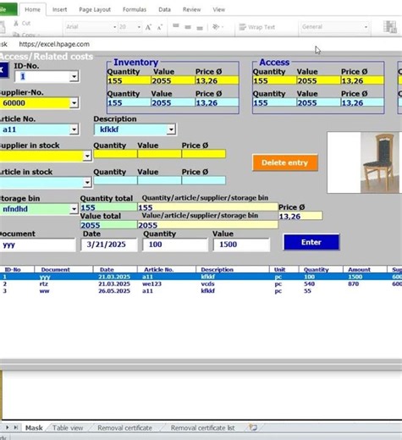Open the font name Arial dropdown
The width and height of the screenshot is (402, 440).
coord(114,27)
